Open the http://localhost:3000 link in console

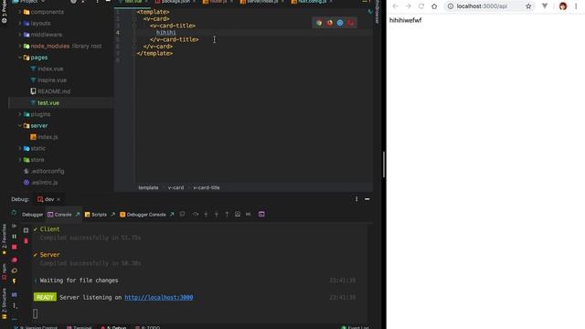click(x=158, y=297)
